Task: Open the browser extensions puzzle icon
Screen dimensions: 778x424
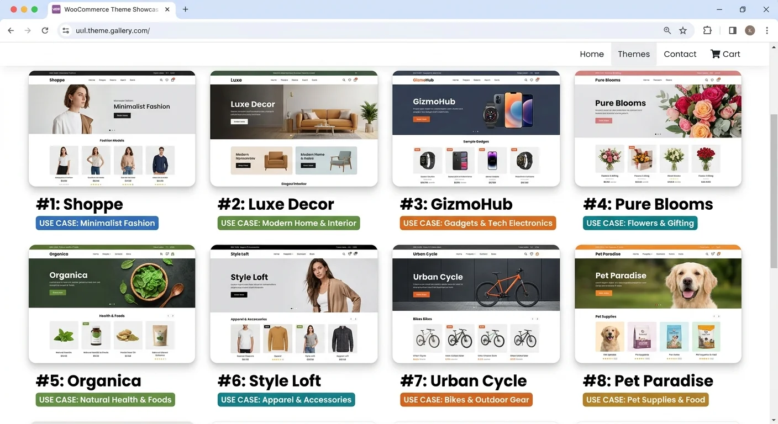Action: (707, 30)
